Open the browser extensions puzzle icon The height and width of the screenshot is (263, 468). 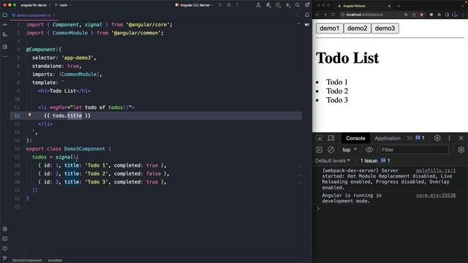click(x=439, y=15)
